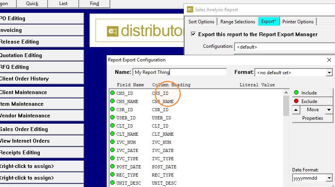This screenshot has height=187, width=335.
Task: Click the Find menu button
Action: [x=94, y=3]
